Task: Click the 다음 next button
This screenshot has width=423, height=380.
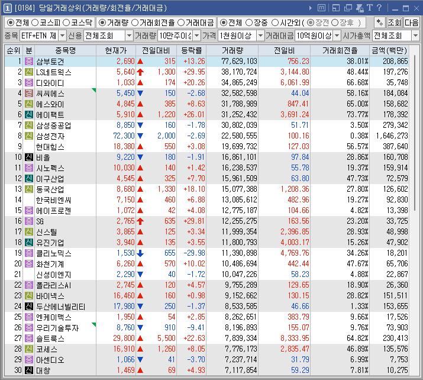Action: [x=411, y=22]
